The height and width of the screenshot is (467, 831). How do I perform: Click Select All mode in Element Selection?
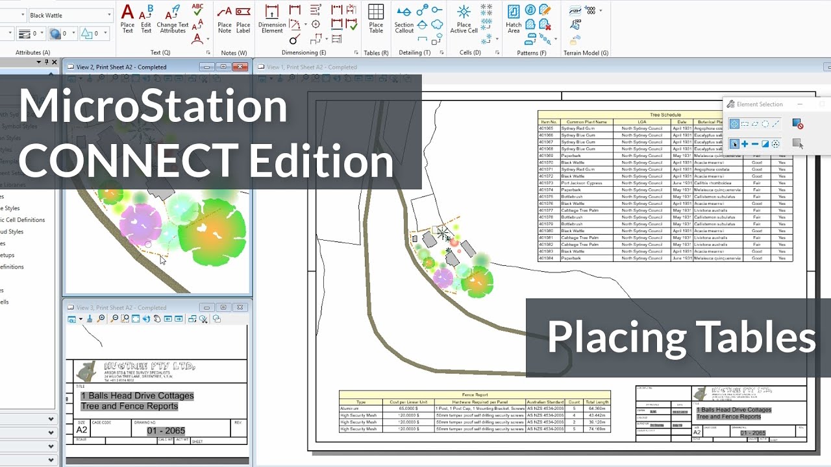pyautogui.click(x=776, y=144)
